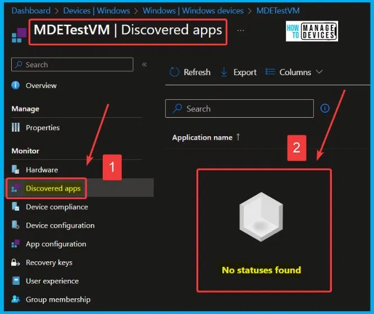Refresh the discovered apps list
This screenshot has height=314, width=374.
pos(190,72)
